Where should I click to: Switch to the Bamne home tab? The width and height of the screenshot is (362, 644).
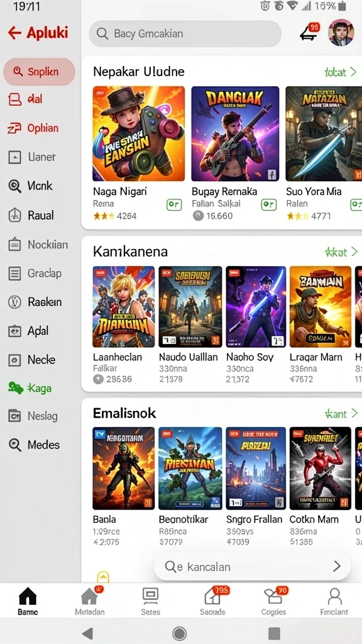(28, 601)
